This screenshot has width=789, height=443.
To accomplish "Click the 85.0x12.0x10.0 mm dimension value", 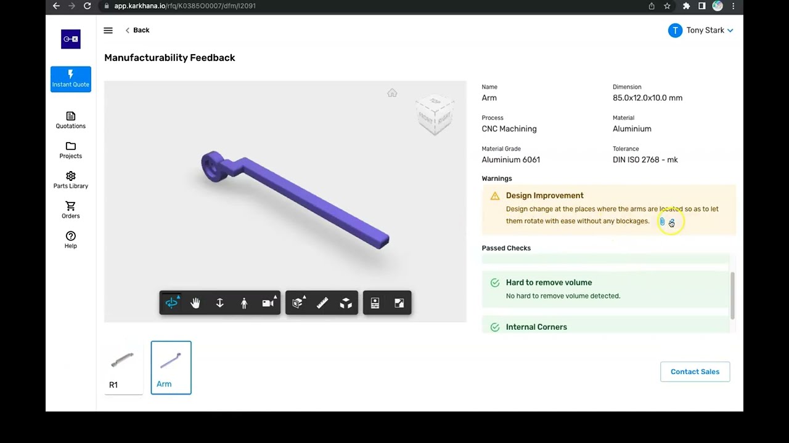I will (x=647, y=98).
